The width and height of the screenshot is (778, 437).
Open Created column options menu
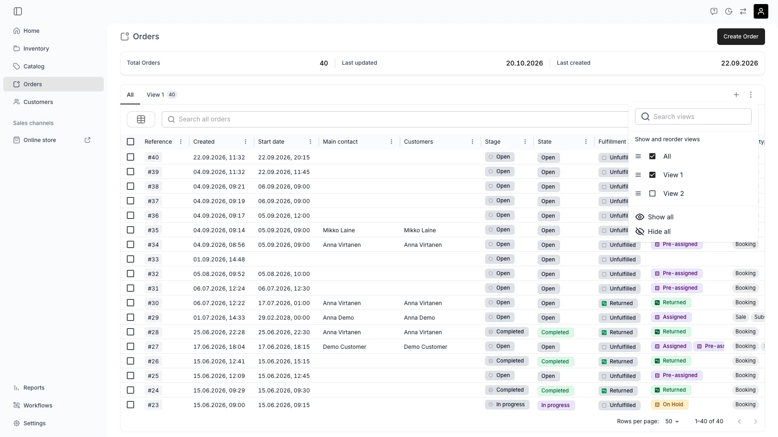pyautogui.click(x=246, y=142)
